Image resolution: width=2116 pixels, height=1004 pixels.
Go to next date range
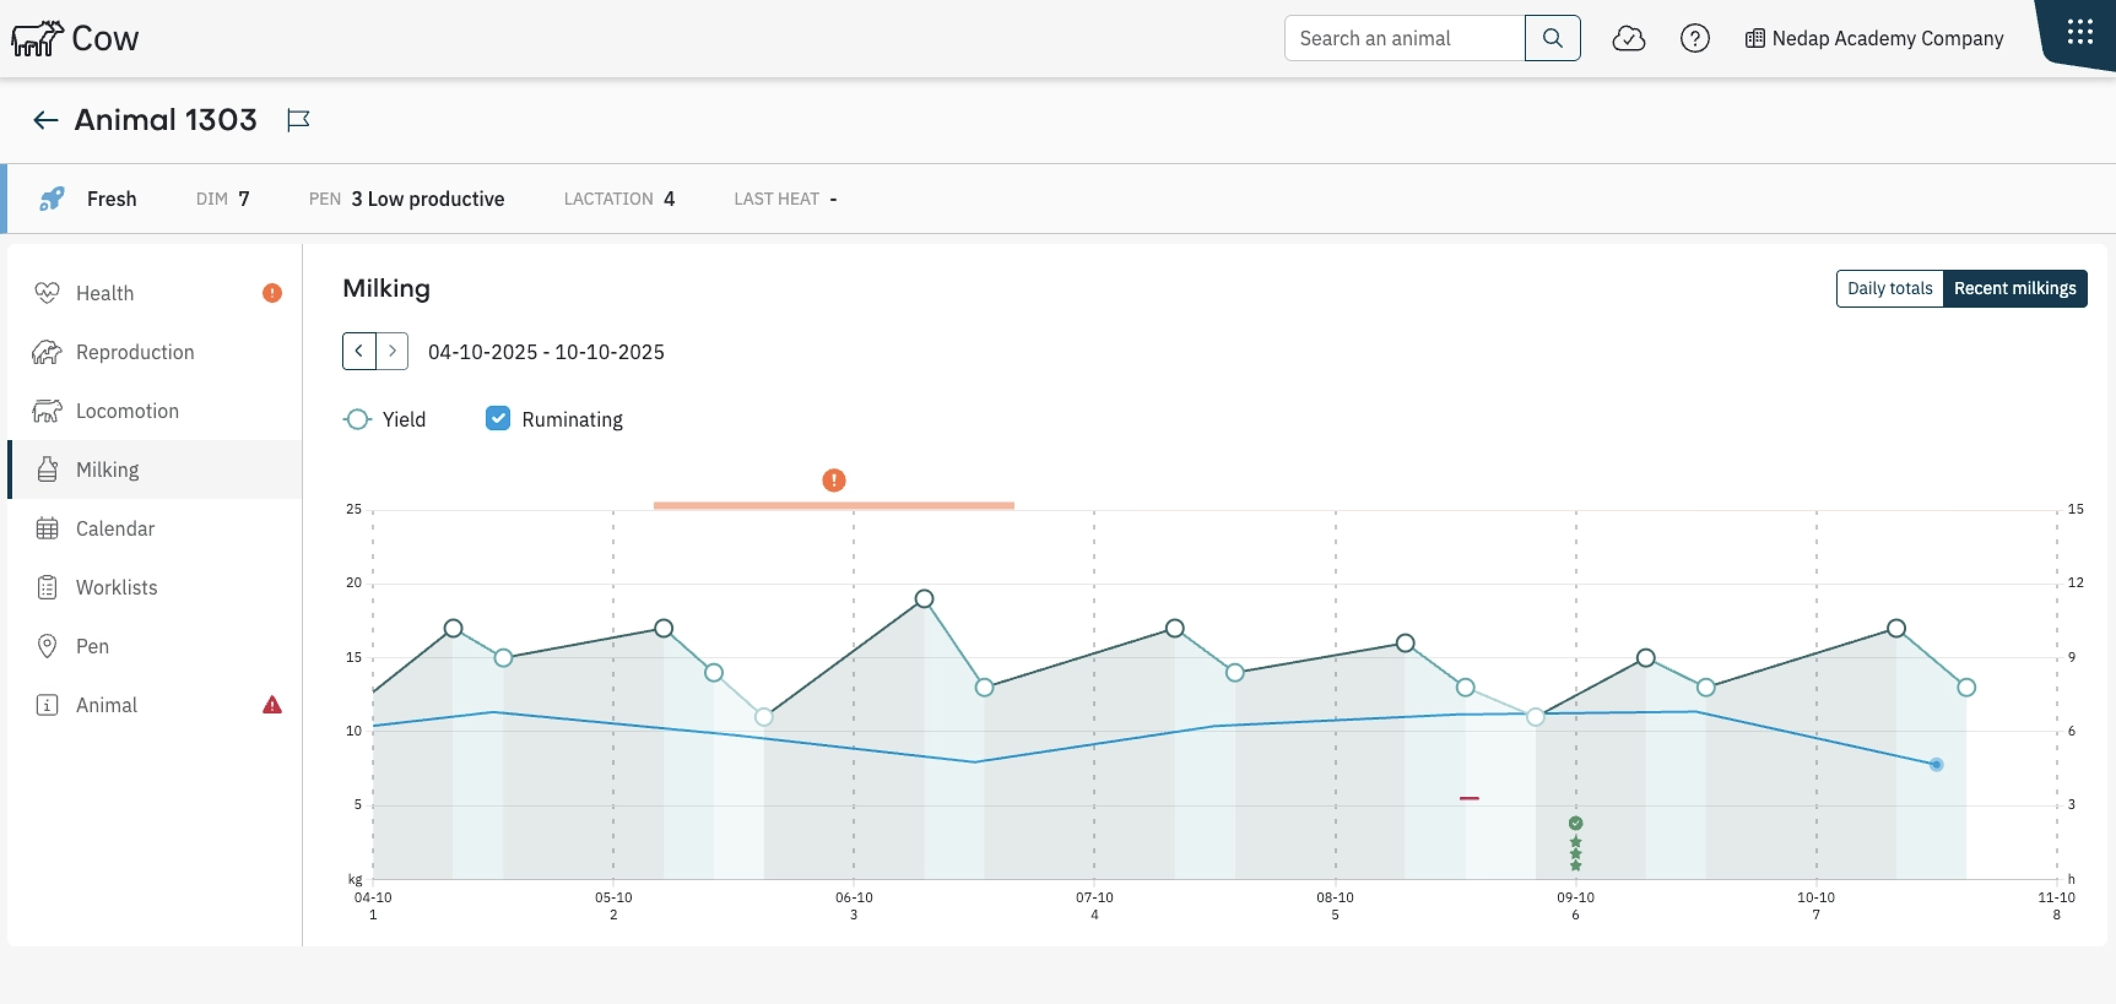(x=393, y=351)
